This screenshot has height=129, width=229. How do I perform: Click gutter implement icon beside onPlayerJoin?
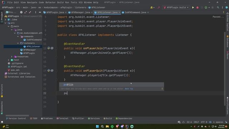(49, 48)
